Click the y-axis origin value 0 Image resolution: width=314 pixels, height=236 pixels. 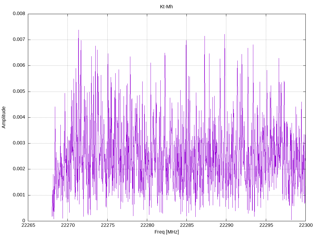click(x=24, y=221)
